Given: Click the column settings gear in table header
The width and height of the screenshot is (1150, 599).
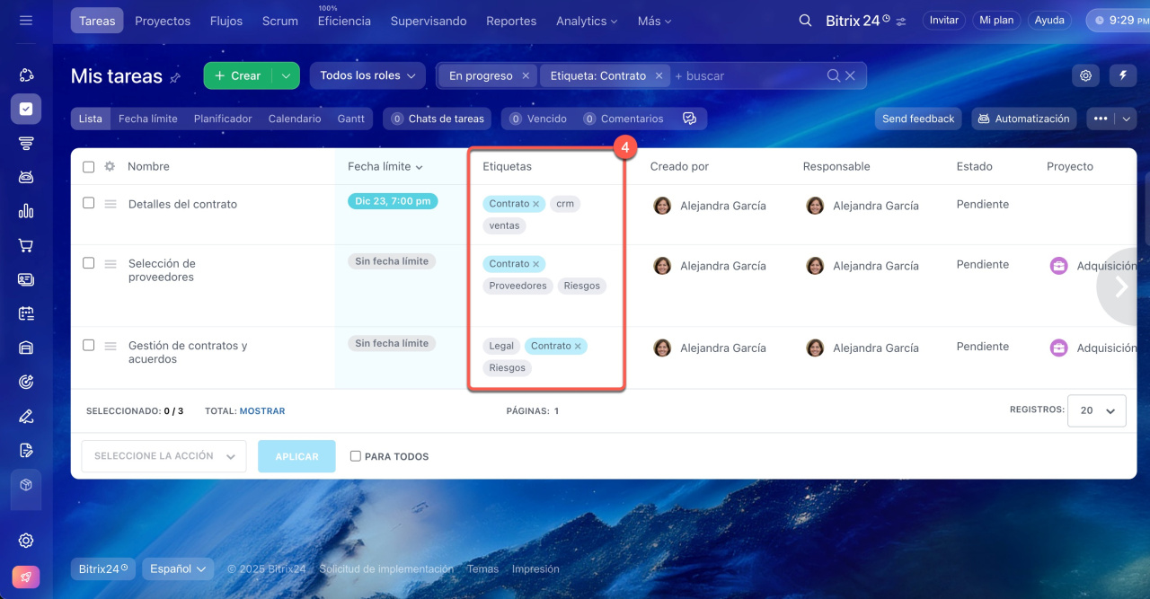Looking at the screenshot, I should tap(110, 166).
